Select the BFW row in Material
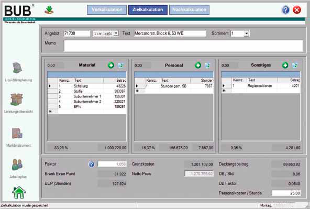Screen dimensions: 310x209 pyautogui.click(x=87, y=106)
